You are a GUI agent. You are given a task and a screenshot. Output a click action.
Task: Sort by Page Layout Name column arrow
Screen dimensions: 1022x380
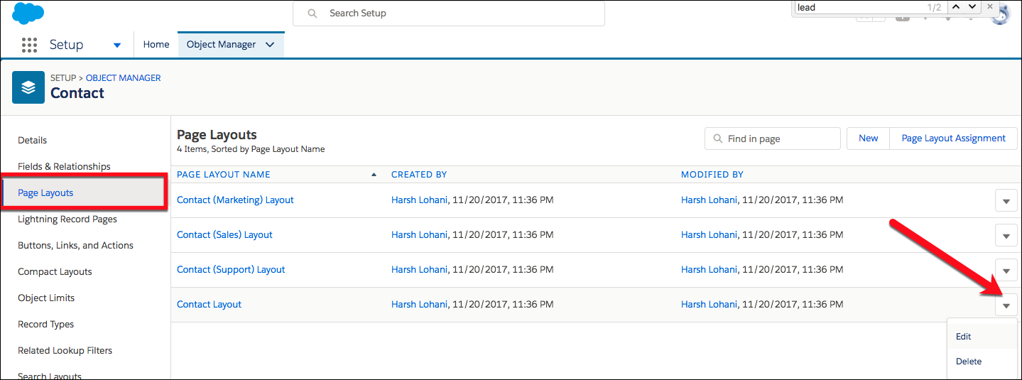coord(374,175)
